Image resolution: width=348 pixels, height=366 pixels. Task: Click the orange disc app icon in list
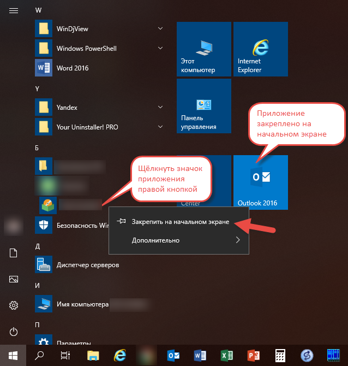click(x=48, y=205)
